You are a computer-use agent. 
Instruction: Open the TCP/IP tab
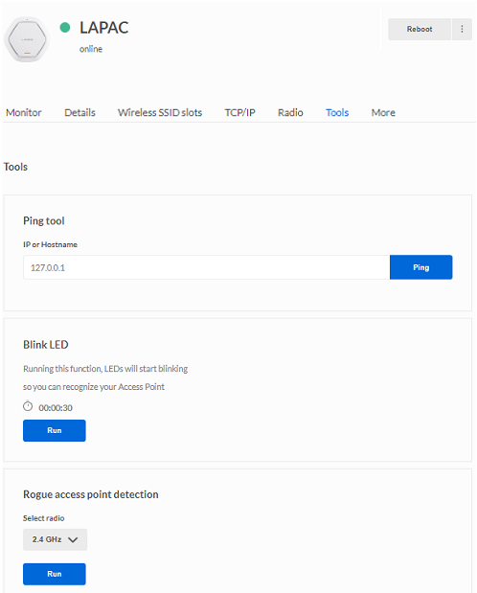pyautogui.click(x=239, y=113)
